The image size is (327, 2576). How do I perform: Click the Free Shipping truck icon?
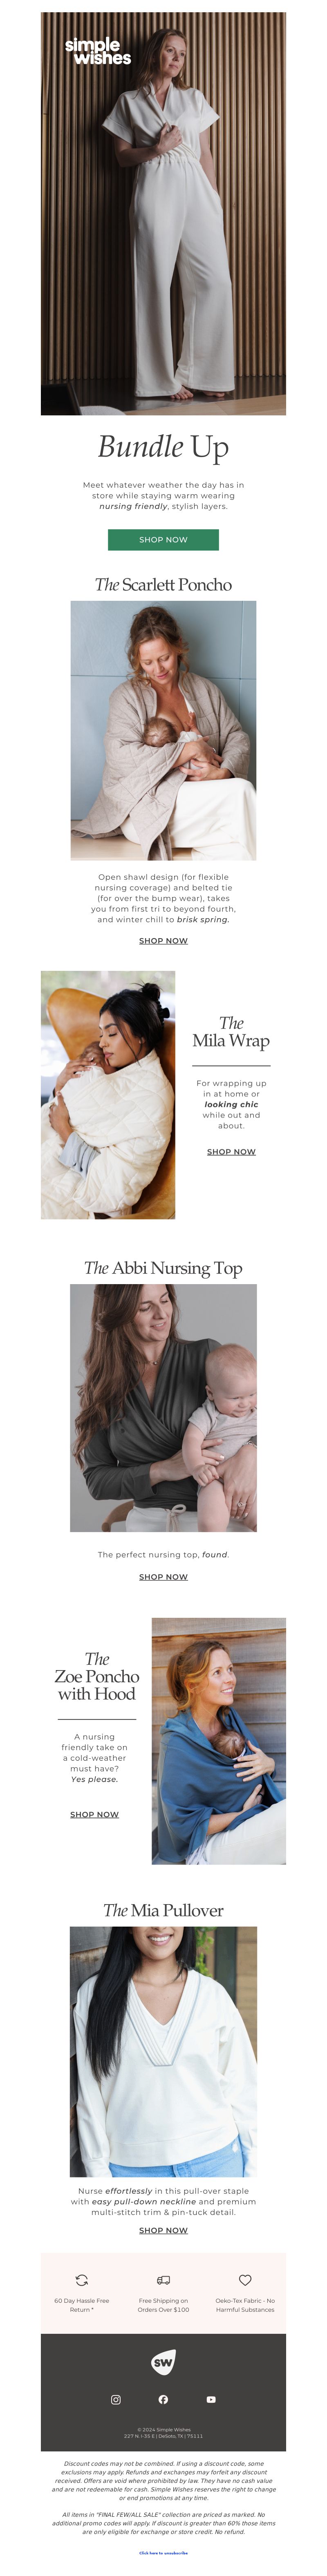(163, 2280)
